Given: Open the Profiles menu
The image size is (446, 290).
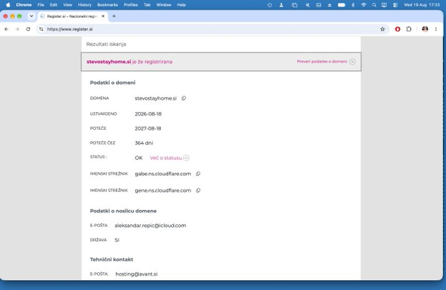Looking at the screenshot, I should [131, 5].
